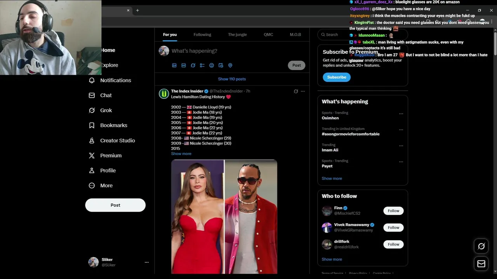Close current browser tab

pos(128,10)
